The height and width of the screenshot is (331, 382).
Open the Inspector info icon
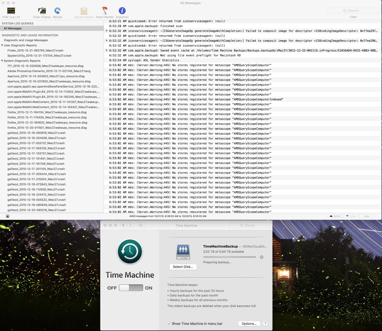(x=122, y=10)
